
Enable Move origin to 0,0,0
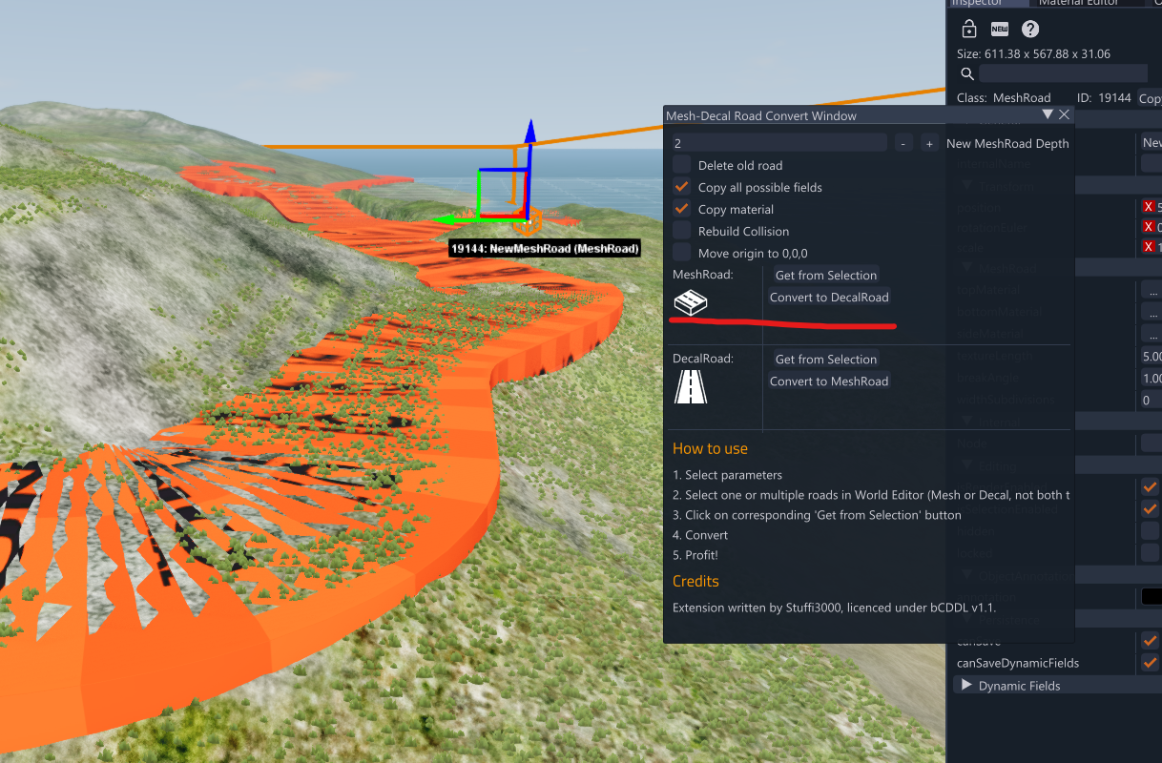682,253
